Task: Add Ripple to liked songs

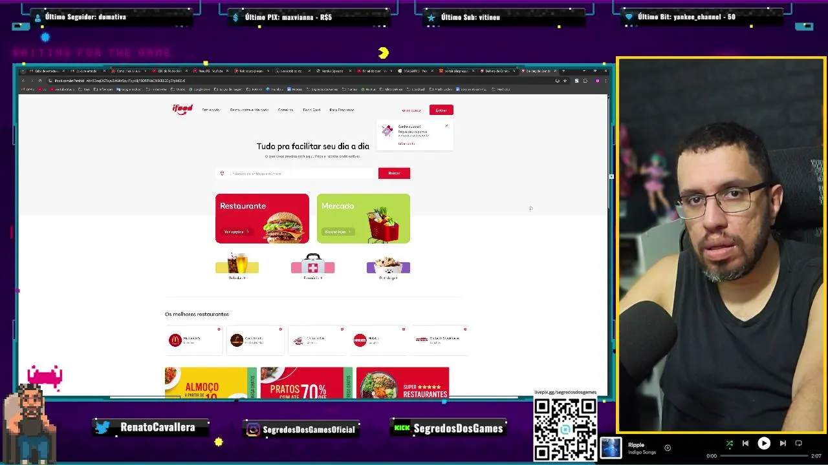Action: (668, 448)
